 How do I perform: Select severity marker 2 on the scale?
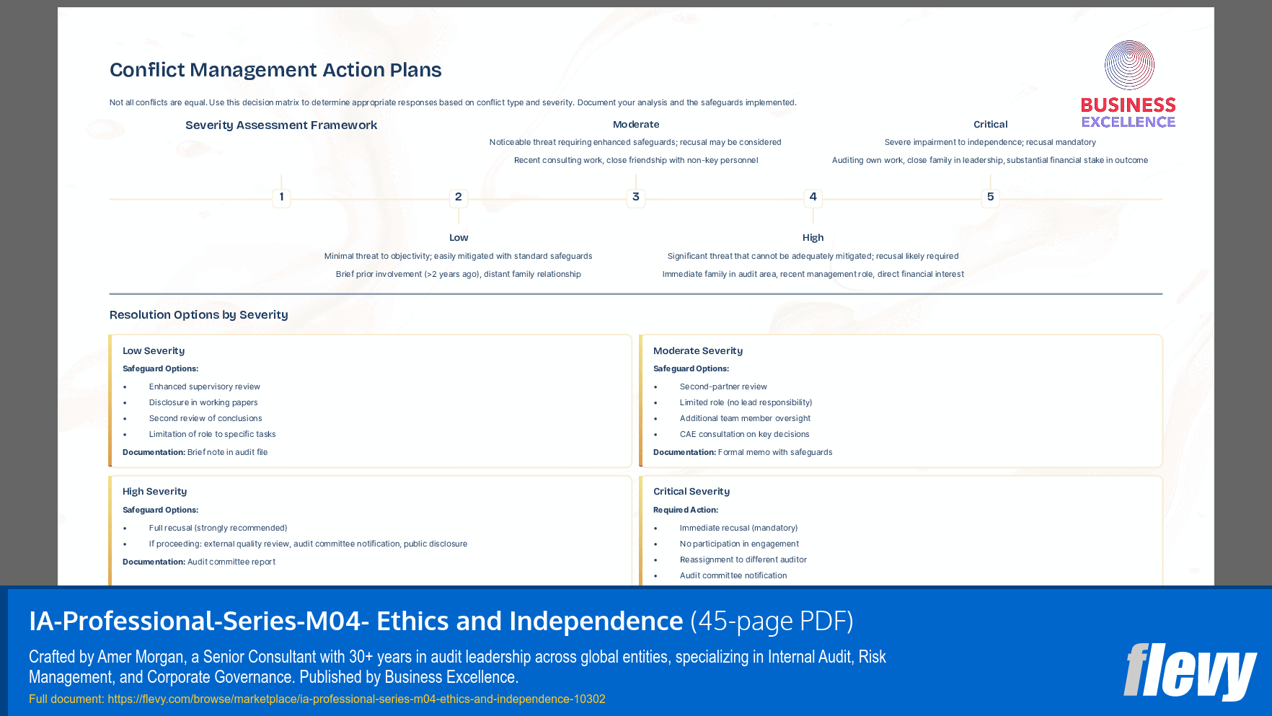[x=459, y=198]
